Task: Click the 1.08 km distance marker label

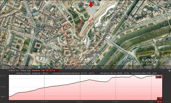Action: coord(159,102)
